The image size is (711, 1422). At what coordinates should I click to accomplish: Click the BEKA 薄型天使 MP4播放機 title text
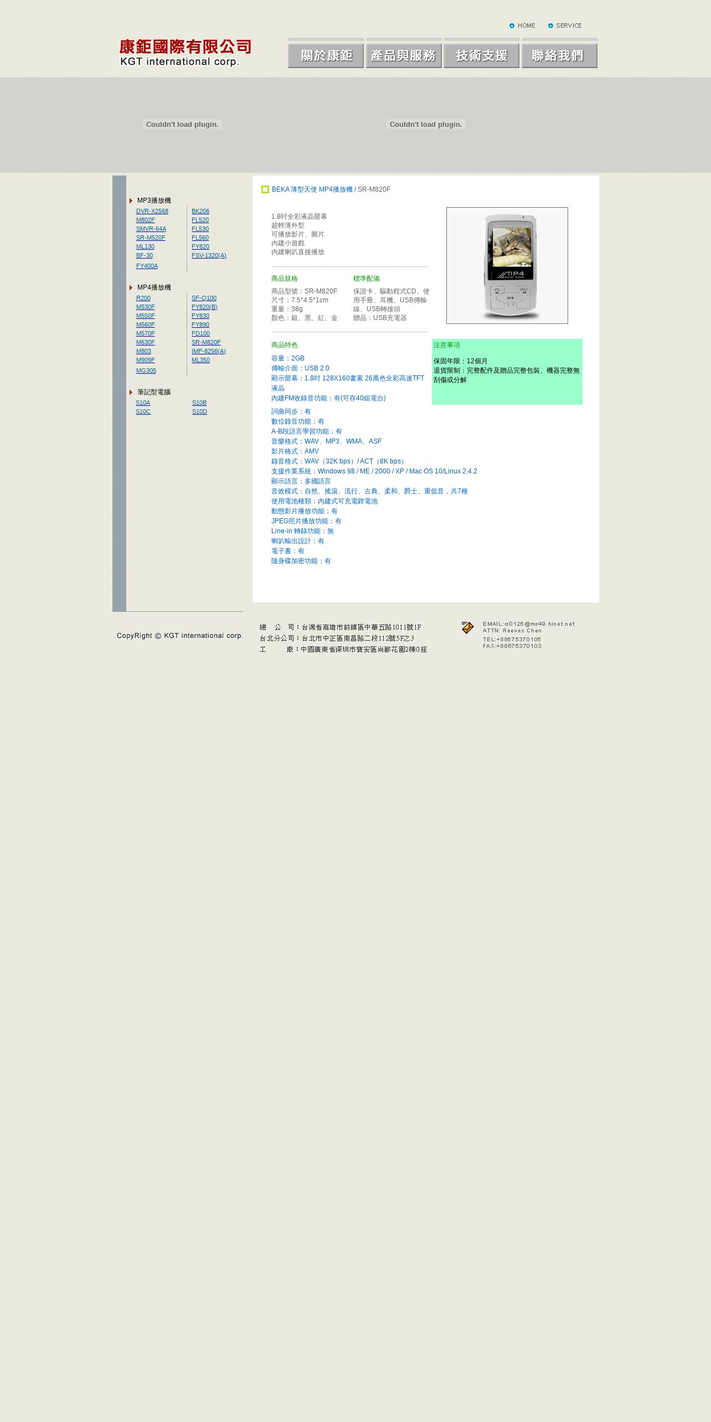[x=312, y=189]
